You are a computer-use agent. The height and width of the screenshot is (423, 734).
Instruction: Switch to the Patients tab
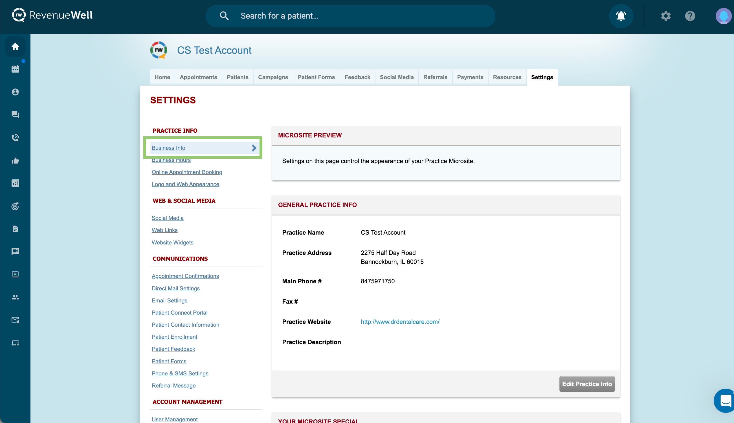pos(238,77)
